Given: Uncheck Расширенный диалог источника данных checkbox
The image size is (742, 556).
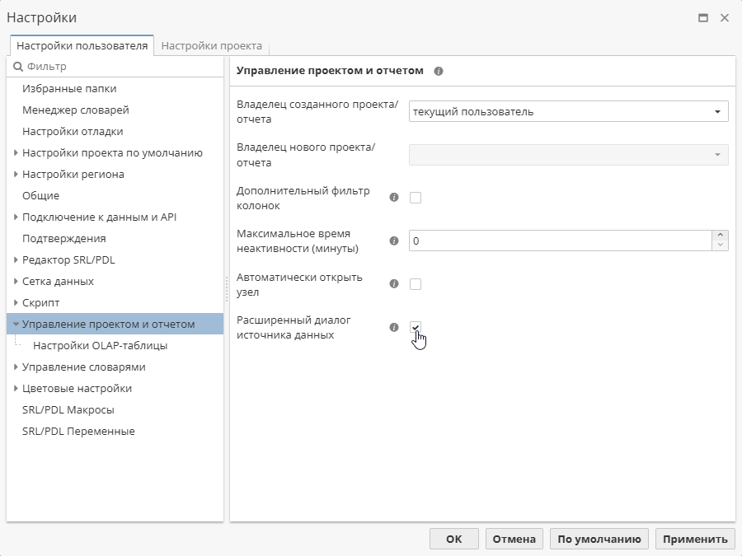Looking at the screenshot, I should [x=416, y=327].
